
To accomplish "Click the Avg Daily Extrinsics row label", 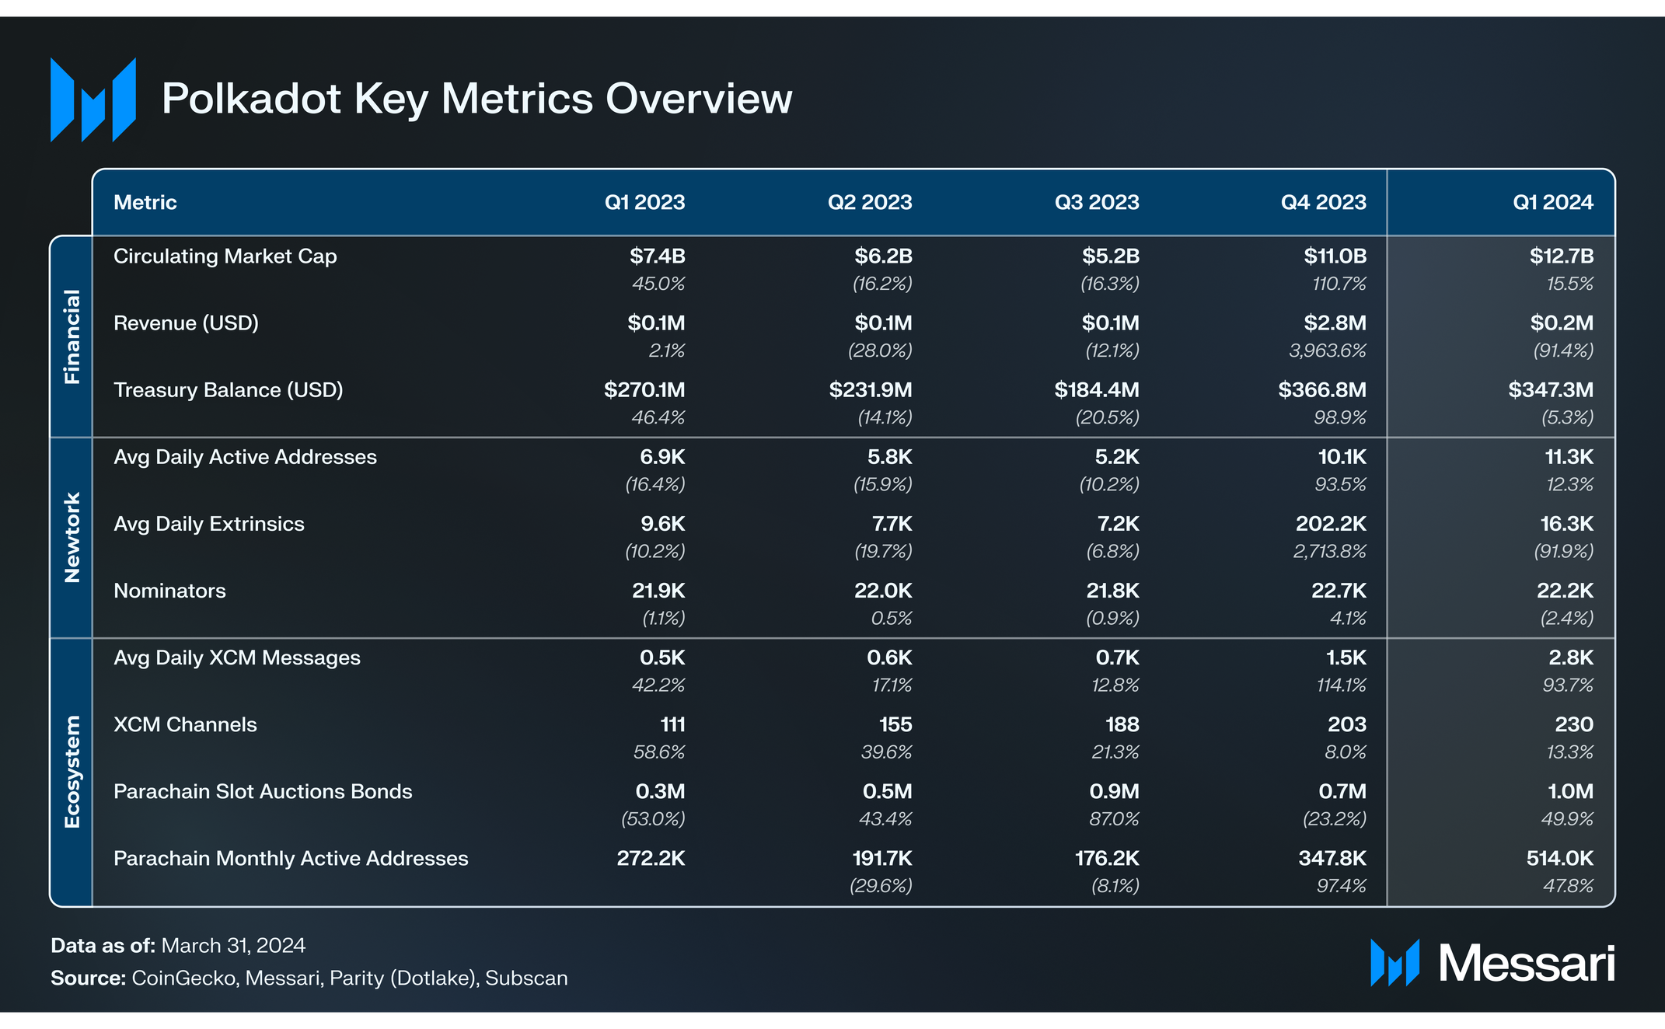I will click(x=209, y=524).
